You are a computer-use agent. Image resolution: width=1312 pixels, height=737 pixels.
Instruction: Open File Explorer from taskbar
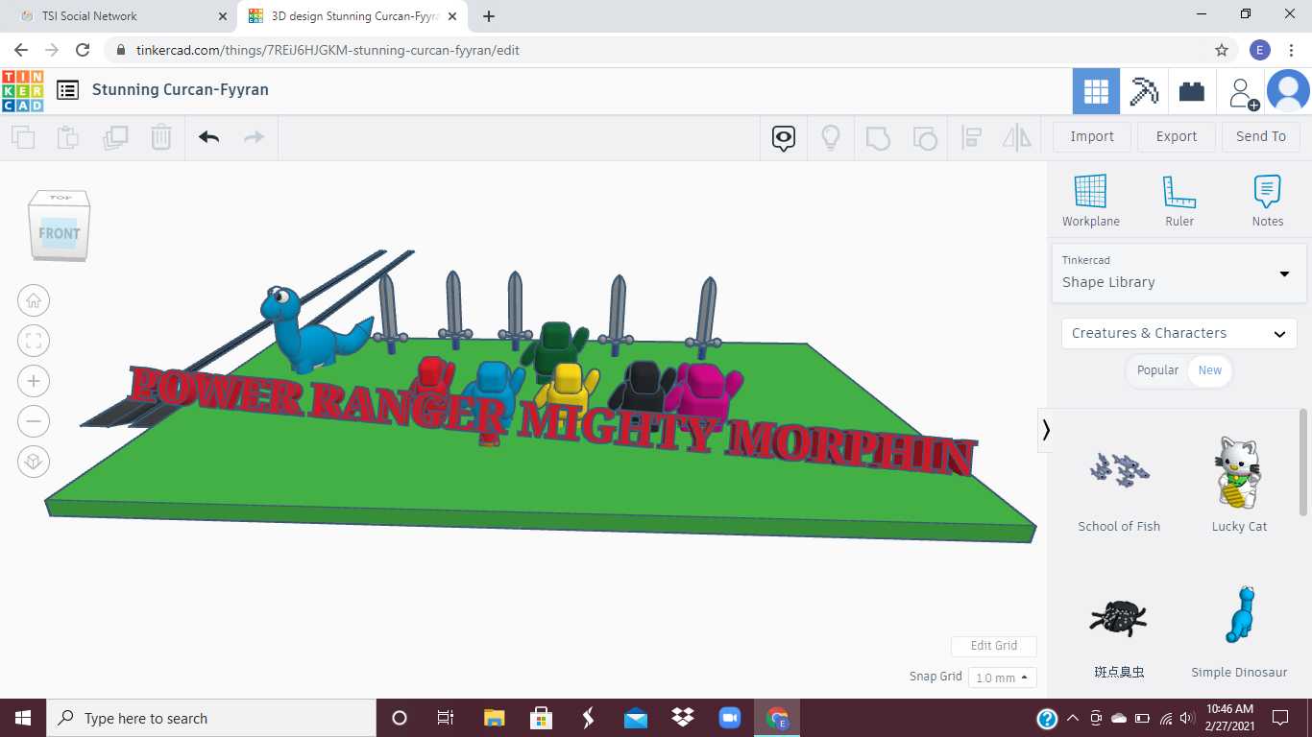(x=494, y=718)
